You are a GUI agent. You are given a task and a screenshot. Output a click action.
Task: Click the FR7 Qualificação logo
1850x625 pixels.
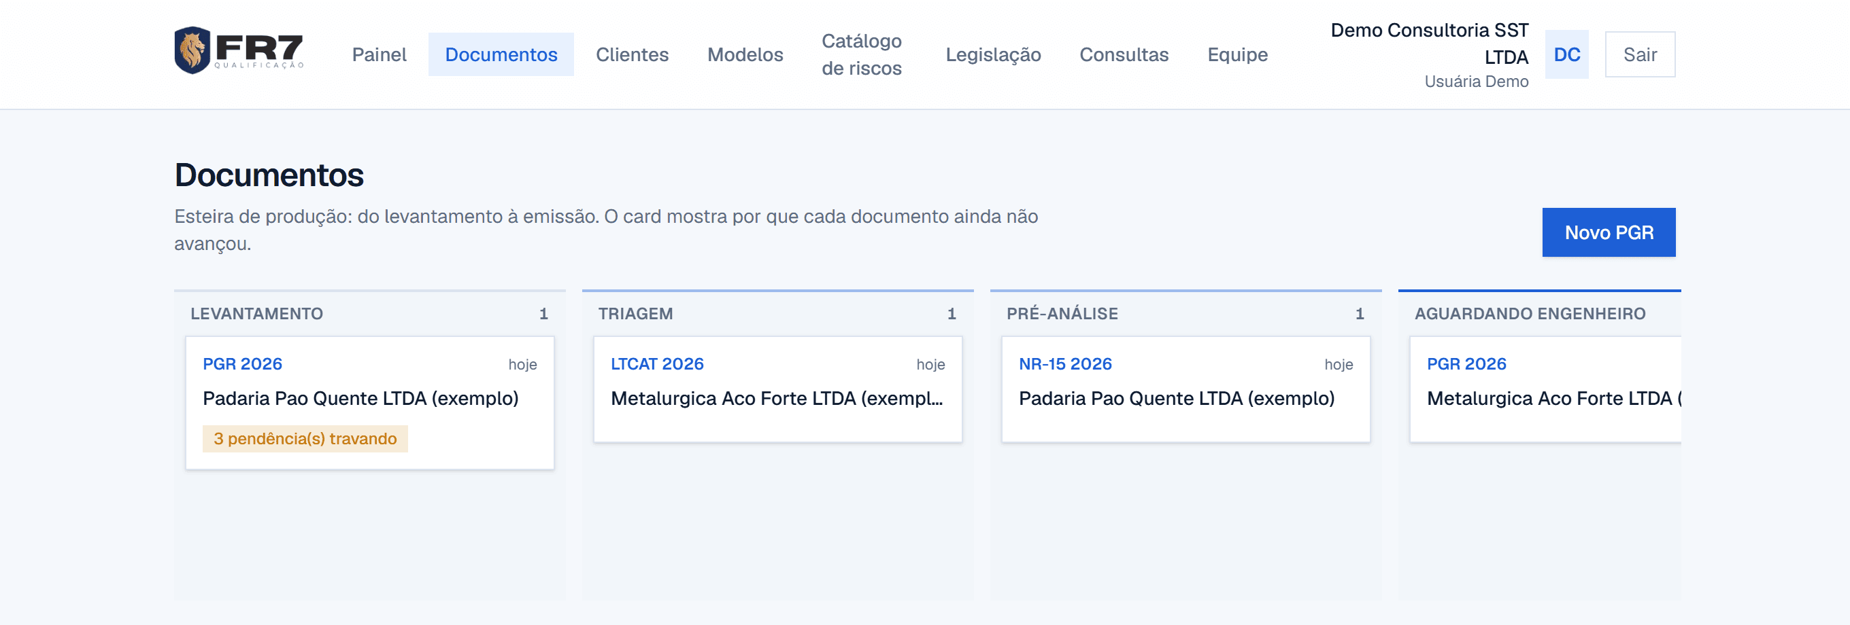click(x=239, y=50)
